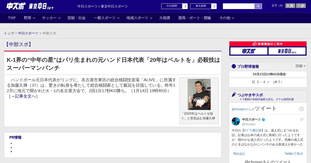Click the 東京中日スポーツ logo in header

(x=41, y=6)
